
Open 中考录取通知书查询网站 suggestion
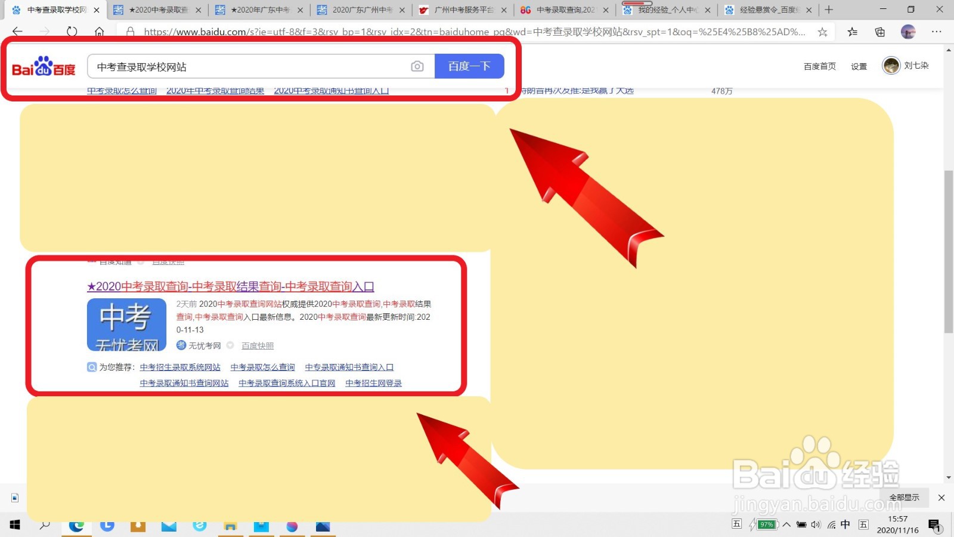(184, 383)
